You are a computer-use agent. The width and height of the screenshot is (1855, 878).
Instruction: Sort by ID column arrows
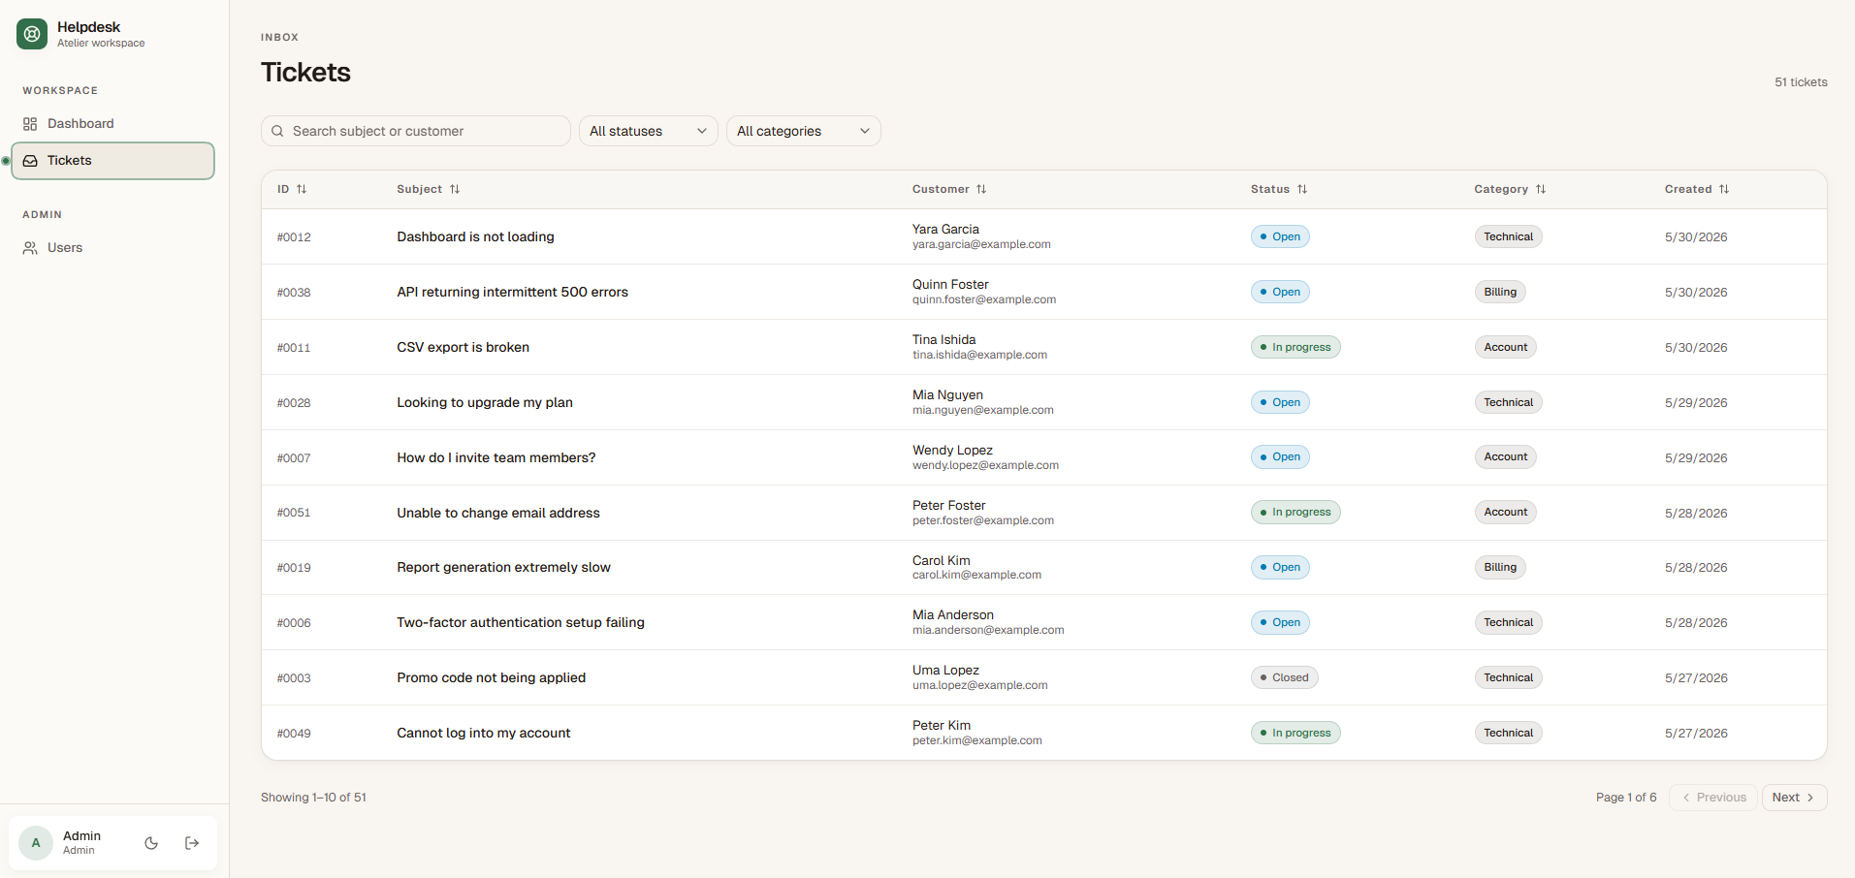click(x=302, y=189)
